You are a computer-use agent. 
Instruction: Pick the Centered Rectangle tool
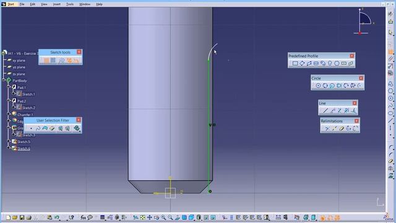click(344, 63)
